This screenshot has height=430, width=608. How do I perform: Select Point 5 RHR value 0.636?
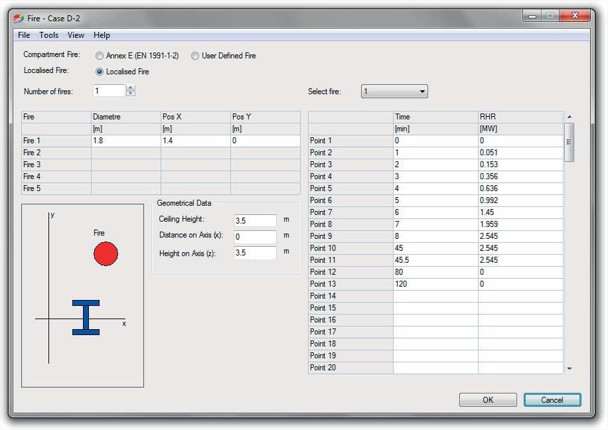pos(520,189)
